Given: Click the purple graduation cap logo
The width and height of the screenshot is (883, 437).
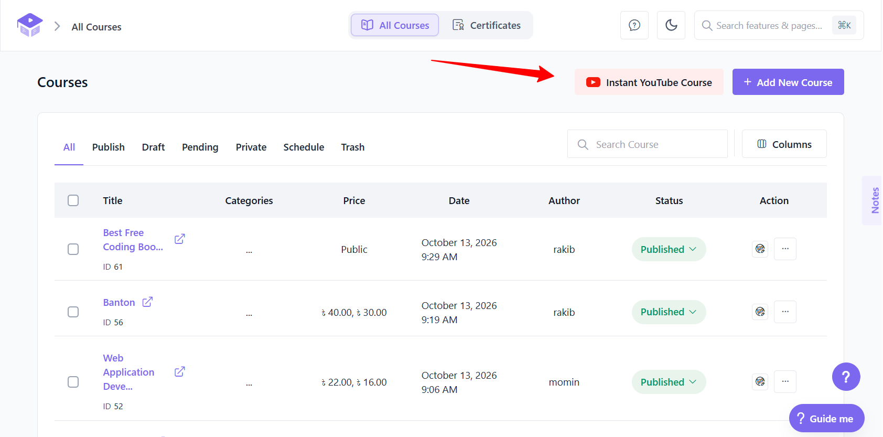Looking at the screenshot, I should click(30, 25).
